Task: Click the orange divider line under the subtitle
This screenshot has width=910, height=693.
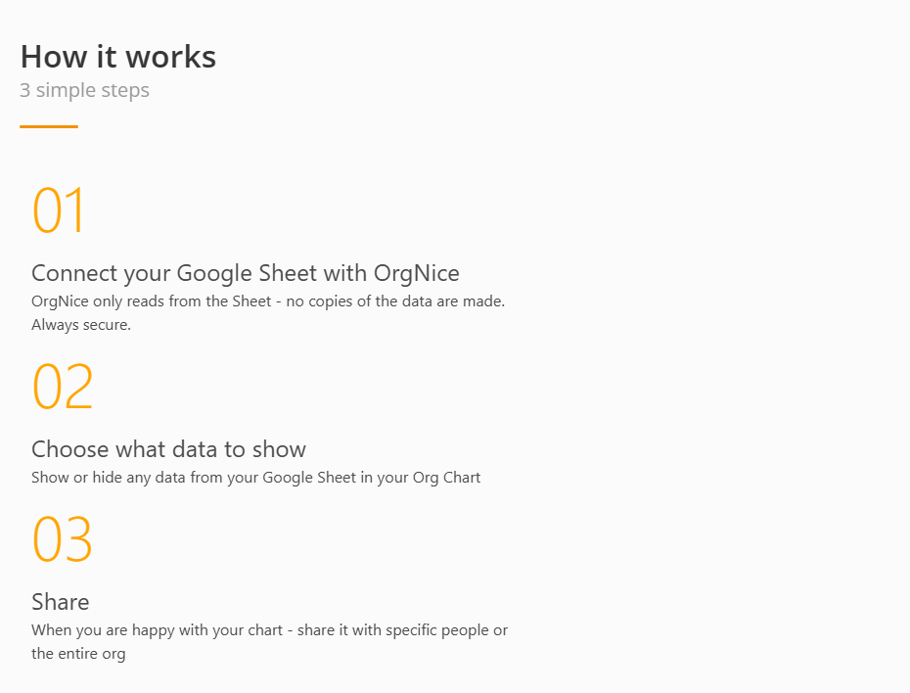Action: pyautogui.click(x=49, y=126)
